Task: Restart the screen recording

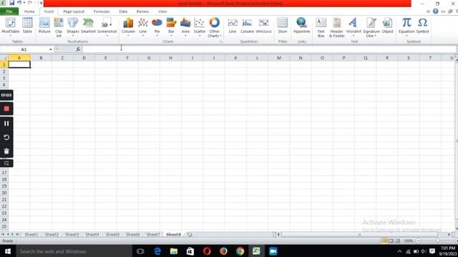Action: click(x=6, y=137)
